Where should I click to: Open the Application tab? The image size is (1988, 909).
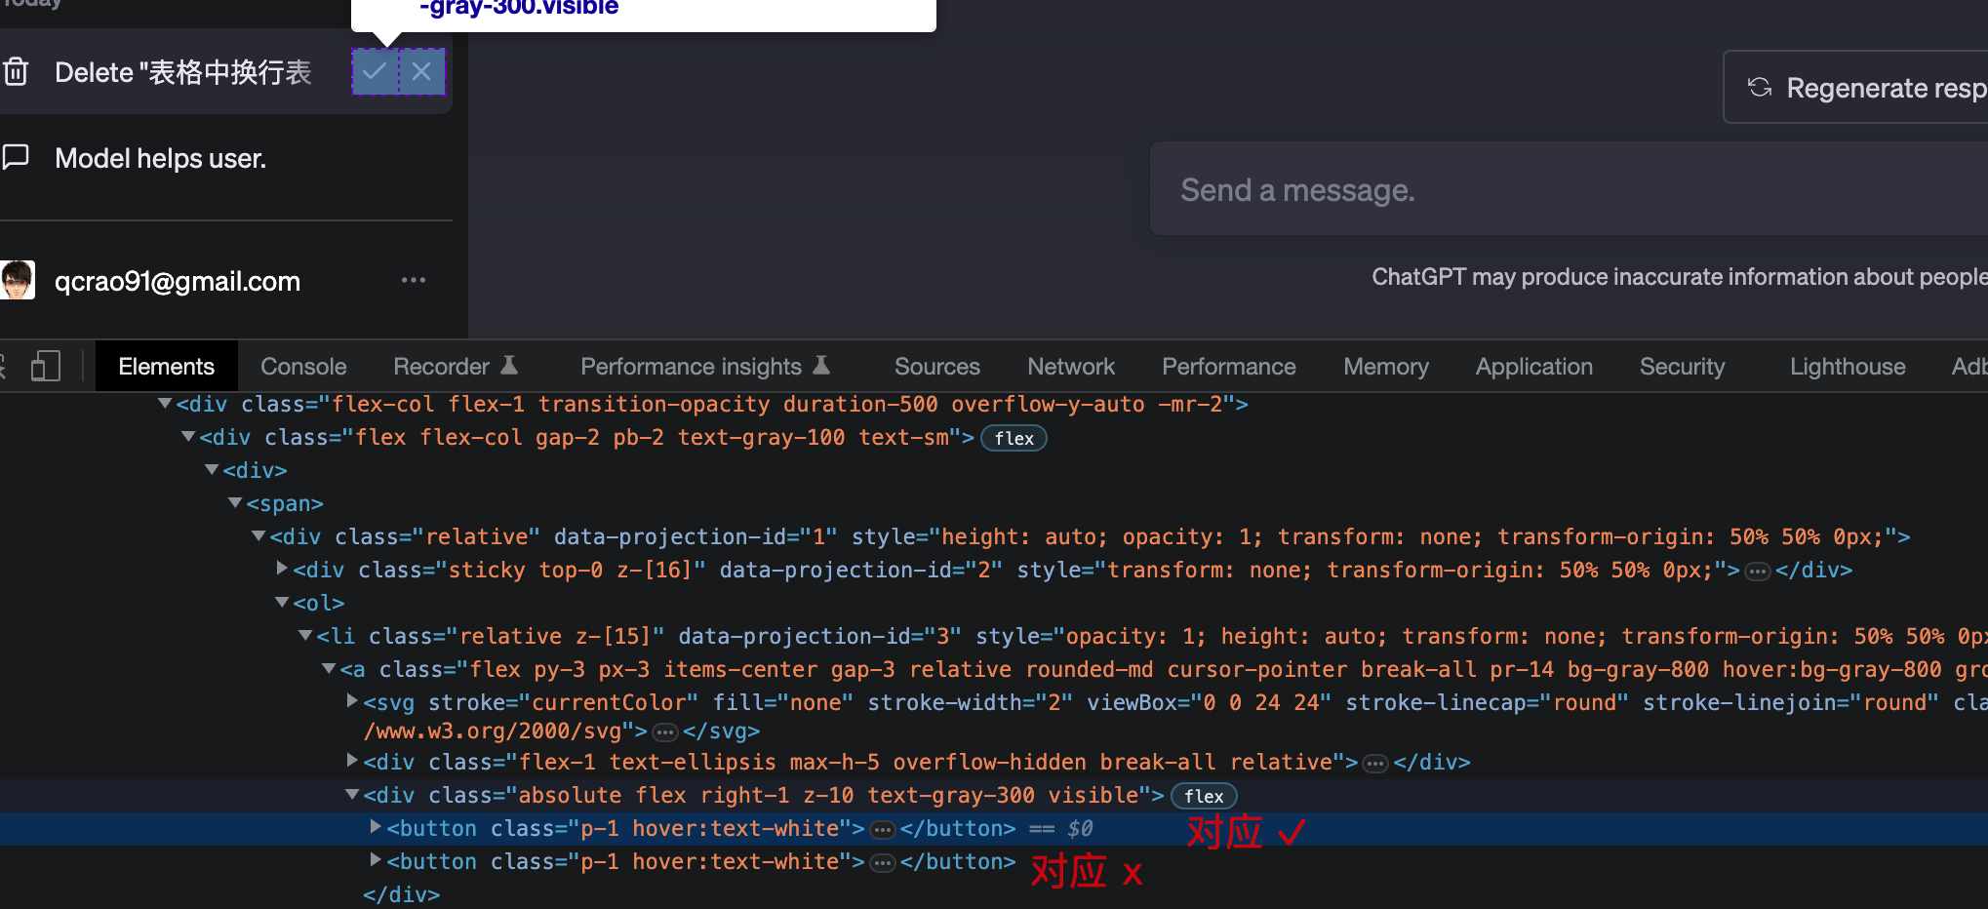(1533, 367)
